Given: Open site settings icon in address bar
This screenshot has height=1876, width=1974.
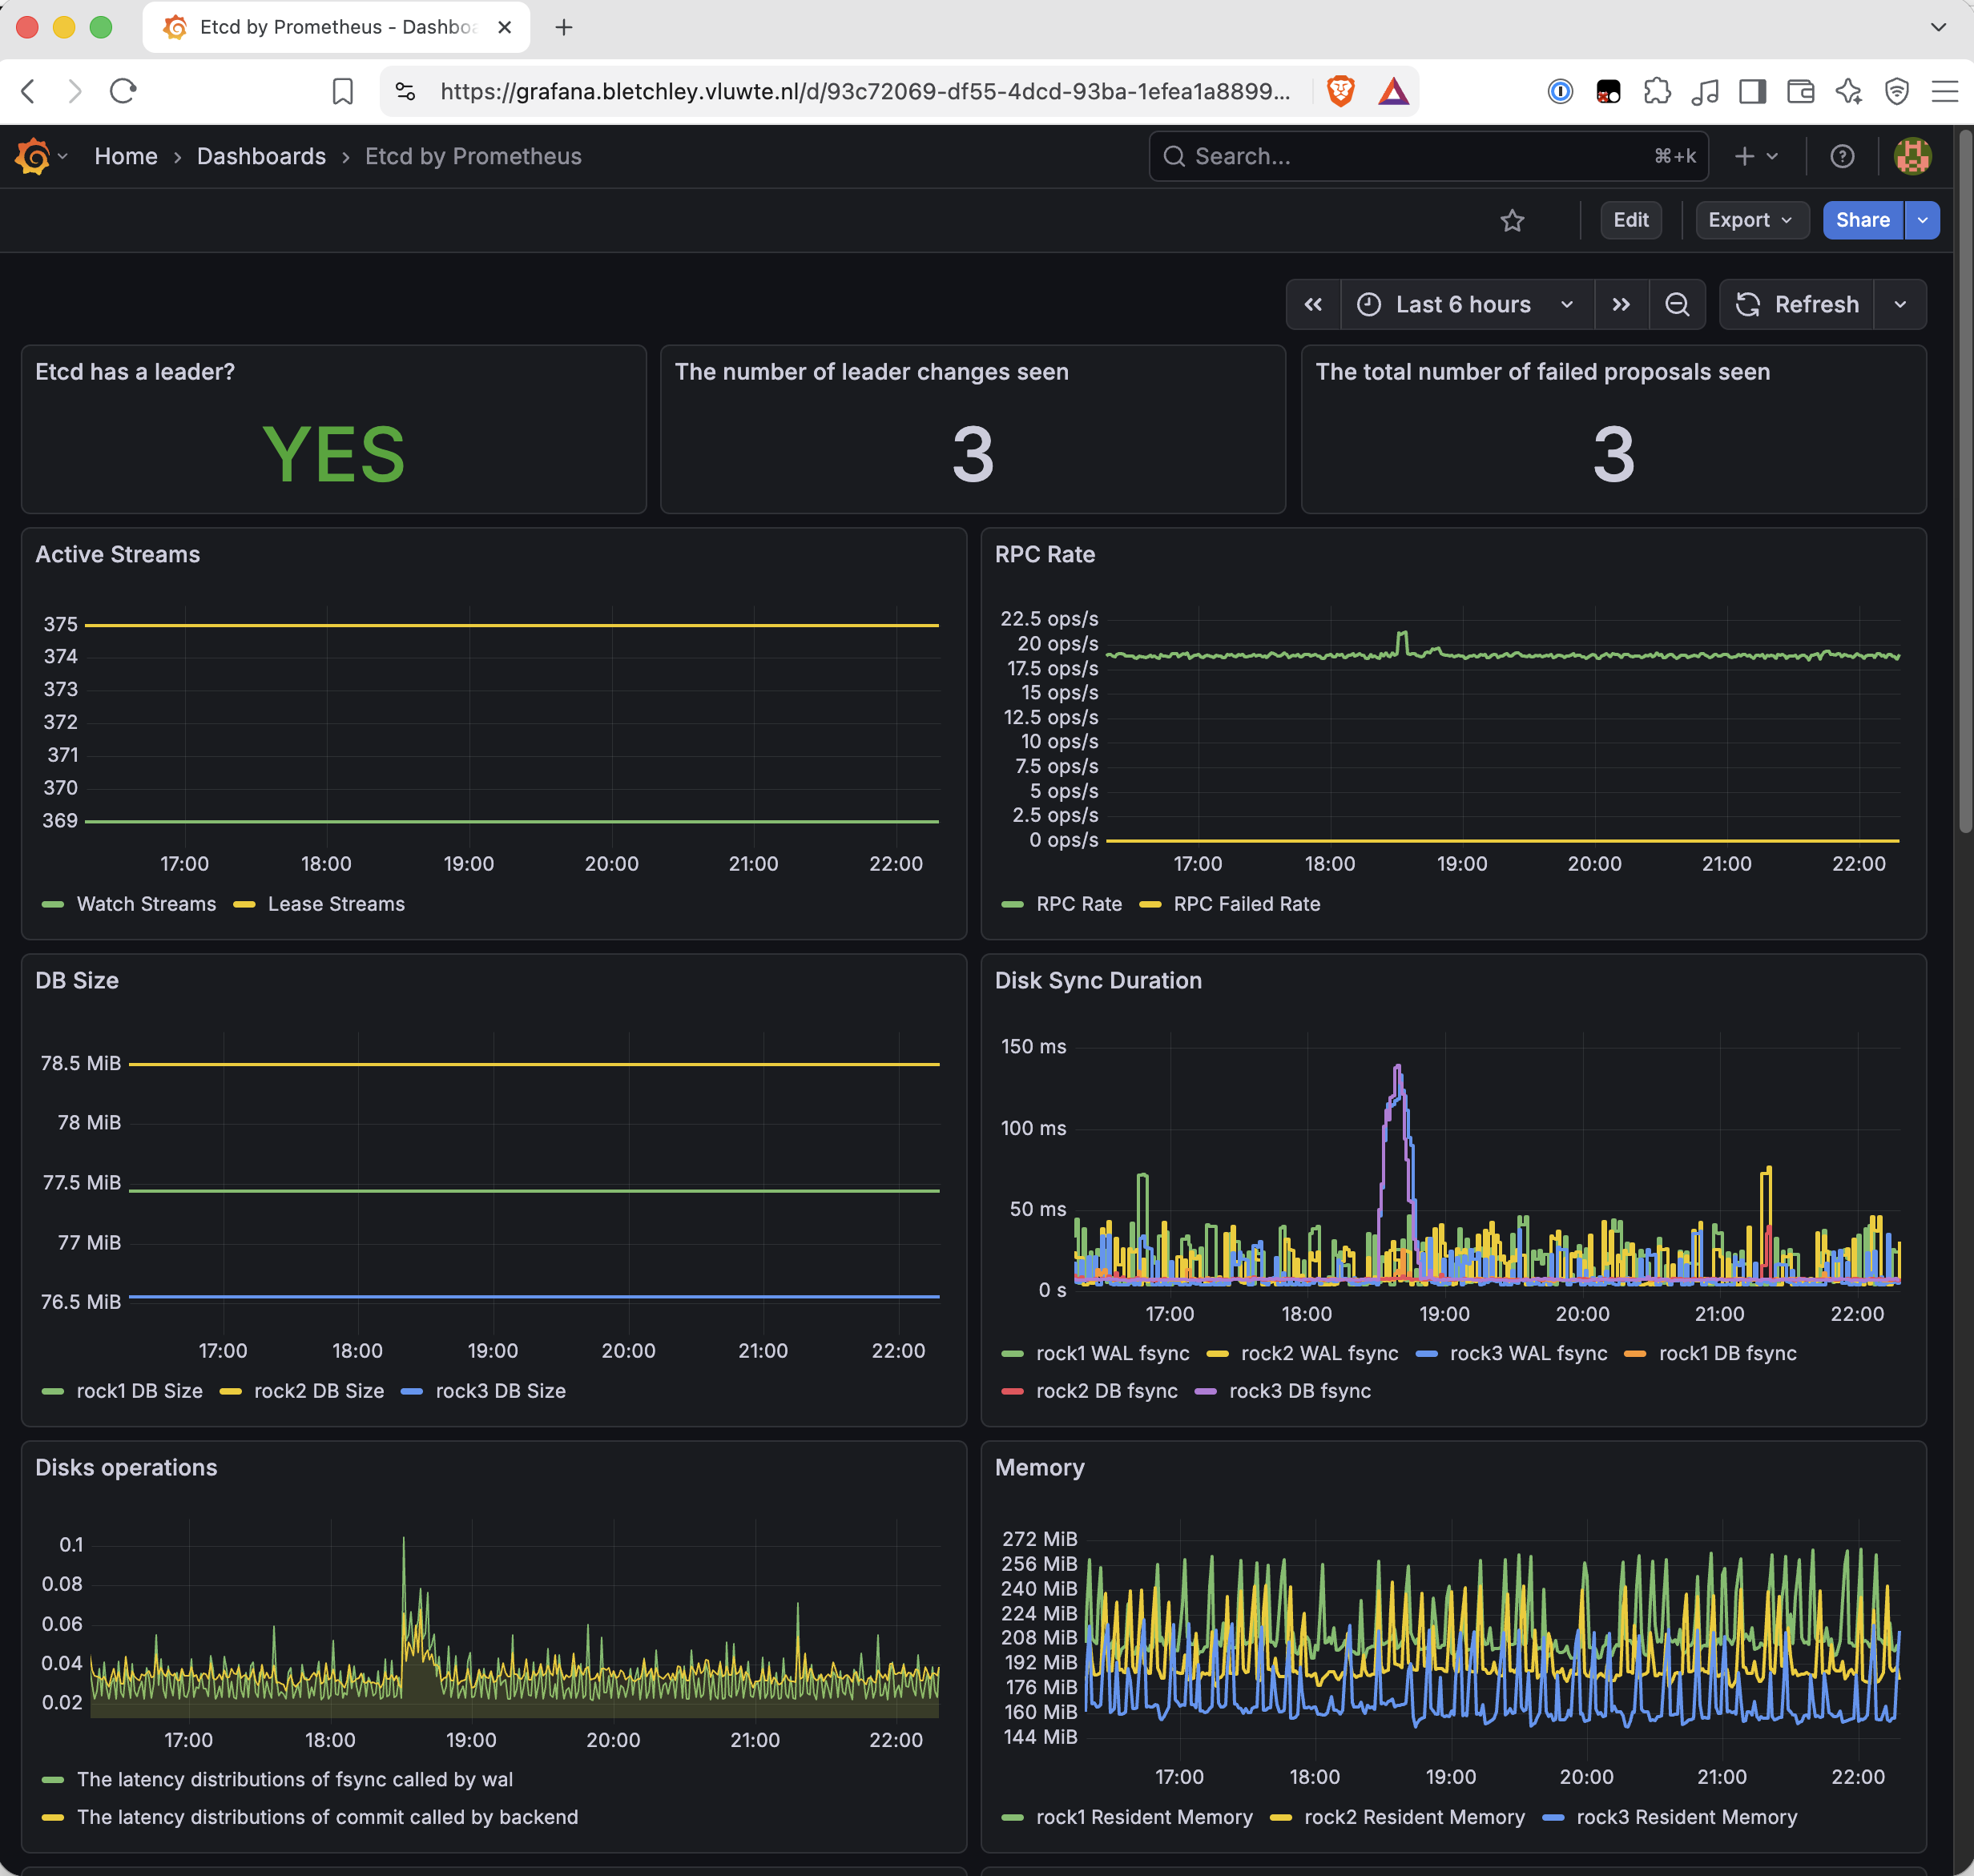Looking at the screenshot, I should click(x=405, y=92).
